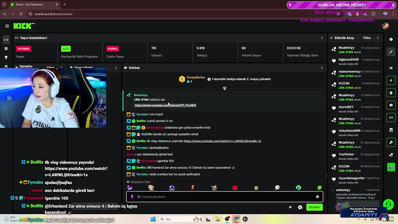Select the purple hat emote
Image resolution: width=398 pixels, height=224 pixels.
pyautogui.click(x=130, y=188)
